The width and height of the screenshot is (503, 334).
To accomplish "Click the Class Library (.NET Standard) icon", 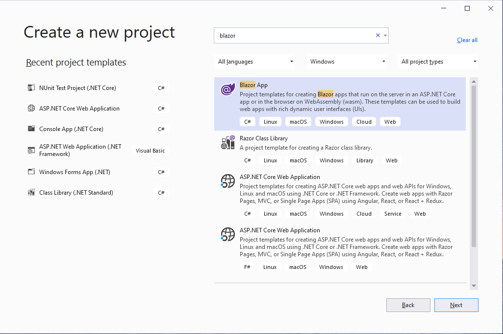I will coord(31,193).
